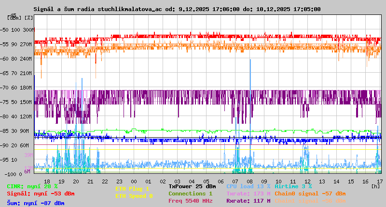
Task: Click the 'Signál: nyní -53 dBm' legend entry
Action: pos(41,194)
